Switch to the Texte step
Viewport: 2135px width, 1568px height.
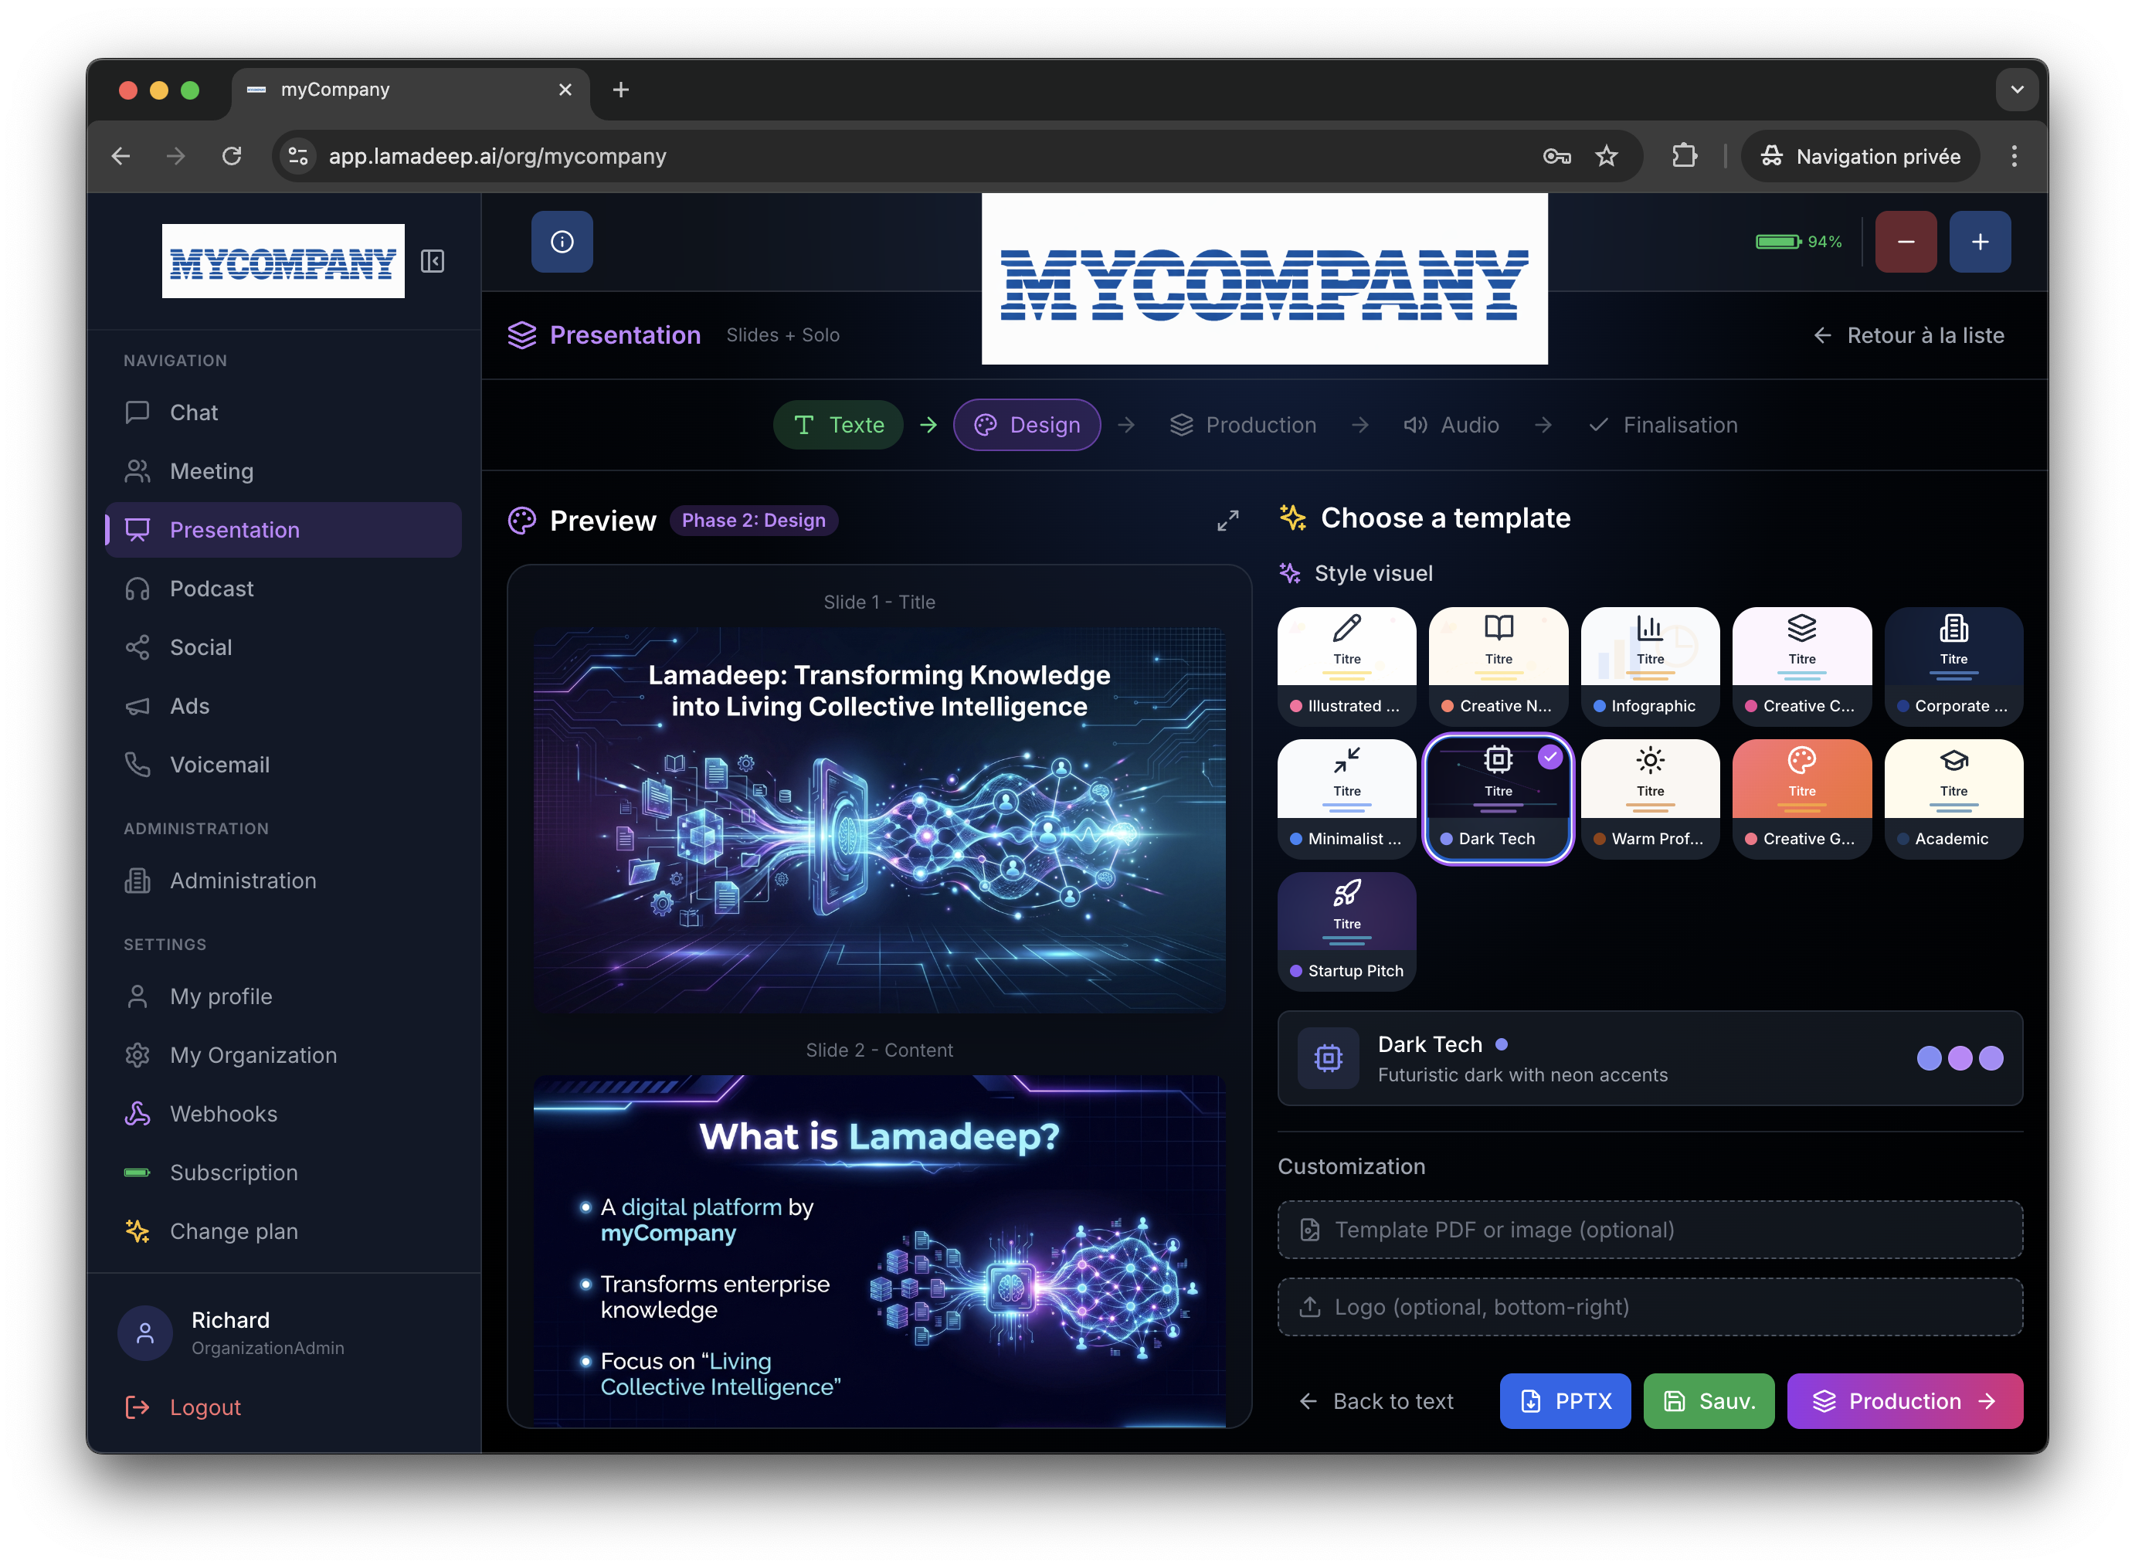point(838,424)
